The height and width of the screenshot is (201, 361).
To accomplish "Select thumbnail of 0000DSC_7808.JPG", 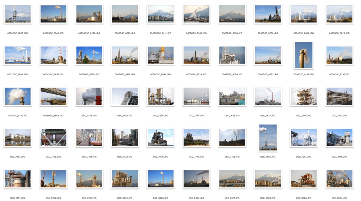I will (18, 14).
